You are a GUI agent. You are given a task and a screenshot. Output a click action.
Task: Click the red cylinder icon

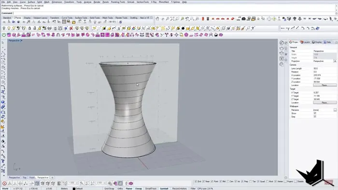203,19
